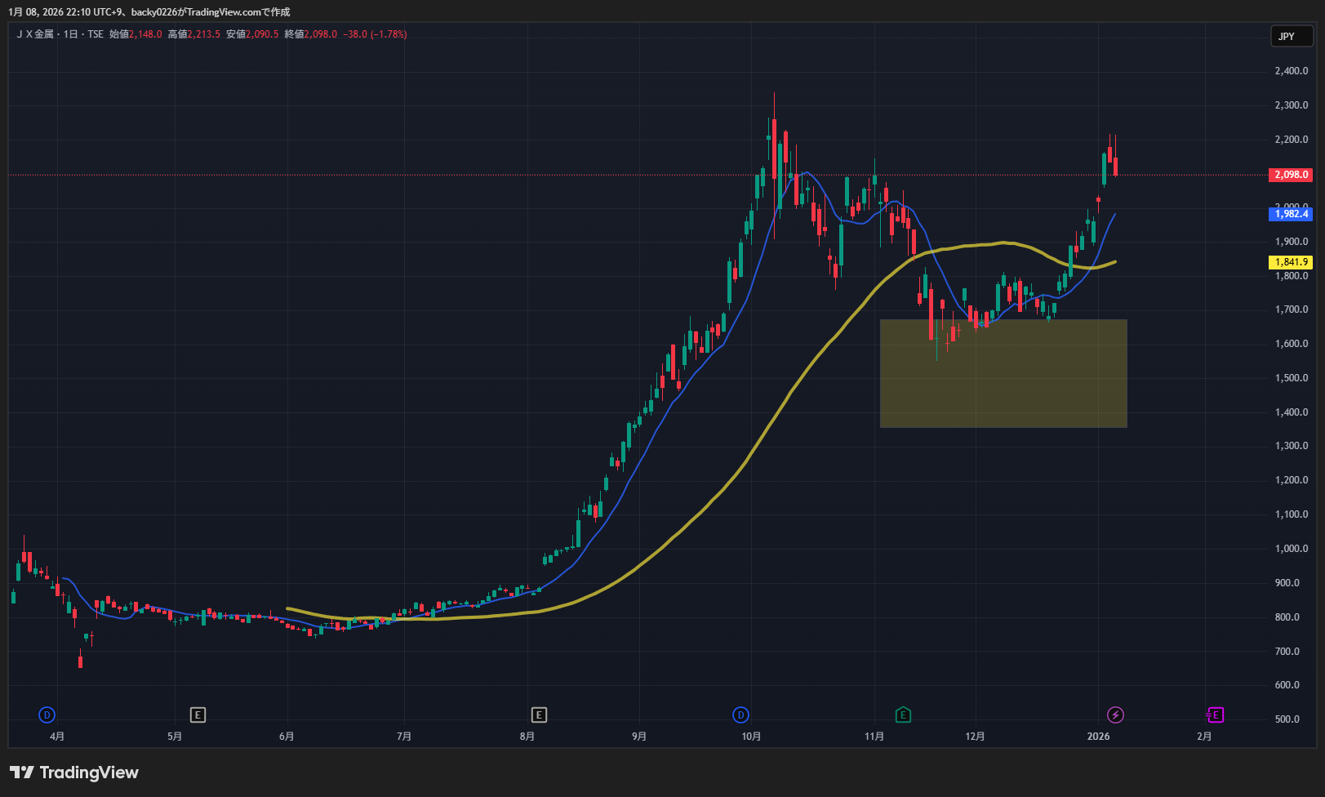The width and height of the screenshot is (1325, 797).
Task: Select the yellow 1,841.9 moving average label
Action: tap(1291, 262)
